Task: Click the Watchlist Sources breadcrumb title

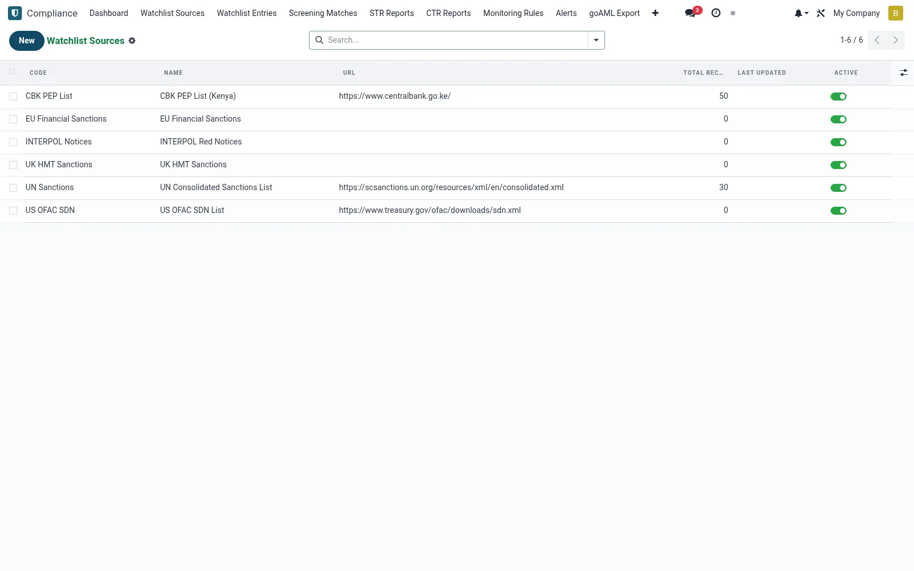Action: [86, 41]
